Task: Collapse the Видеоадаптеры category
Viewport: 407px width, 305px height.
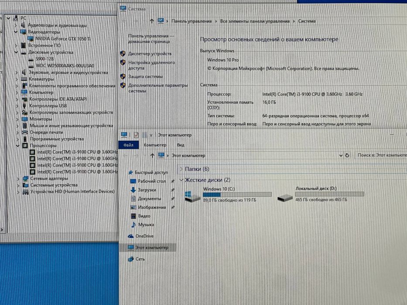Action: pos(16,32)
